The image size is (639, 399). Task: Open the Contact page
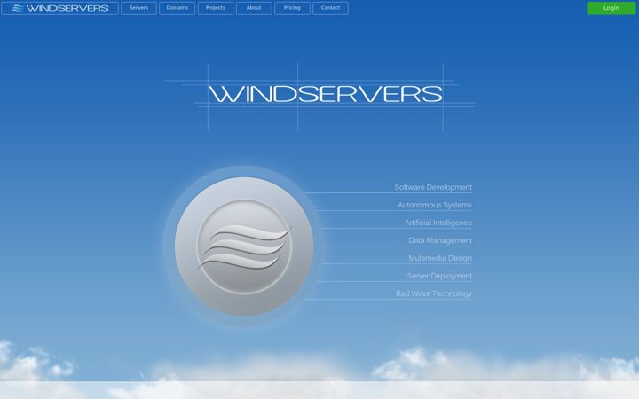[x=330, y=8]
